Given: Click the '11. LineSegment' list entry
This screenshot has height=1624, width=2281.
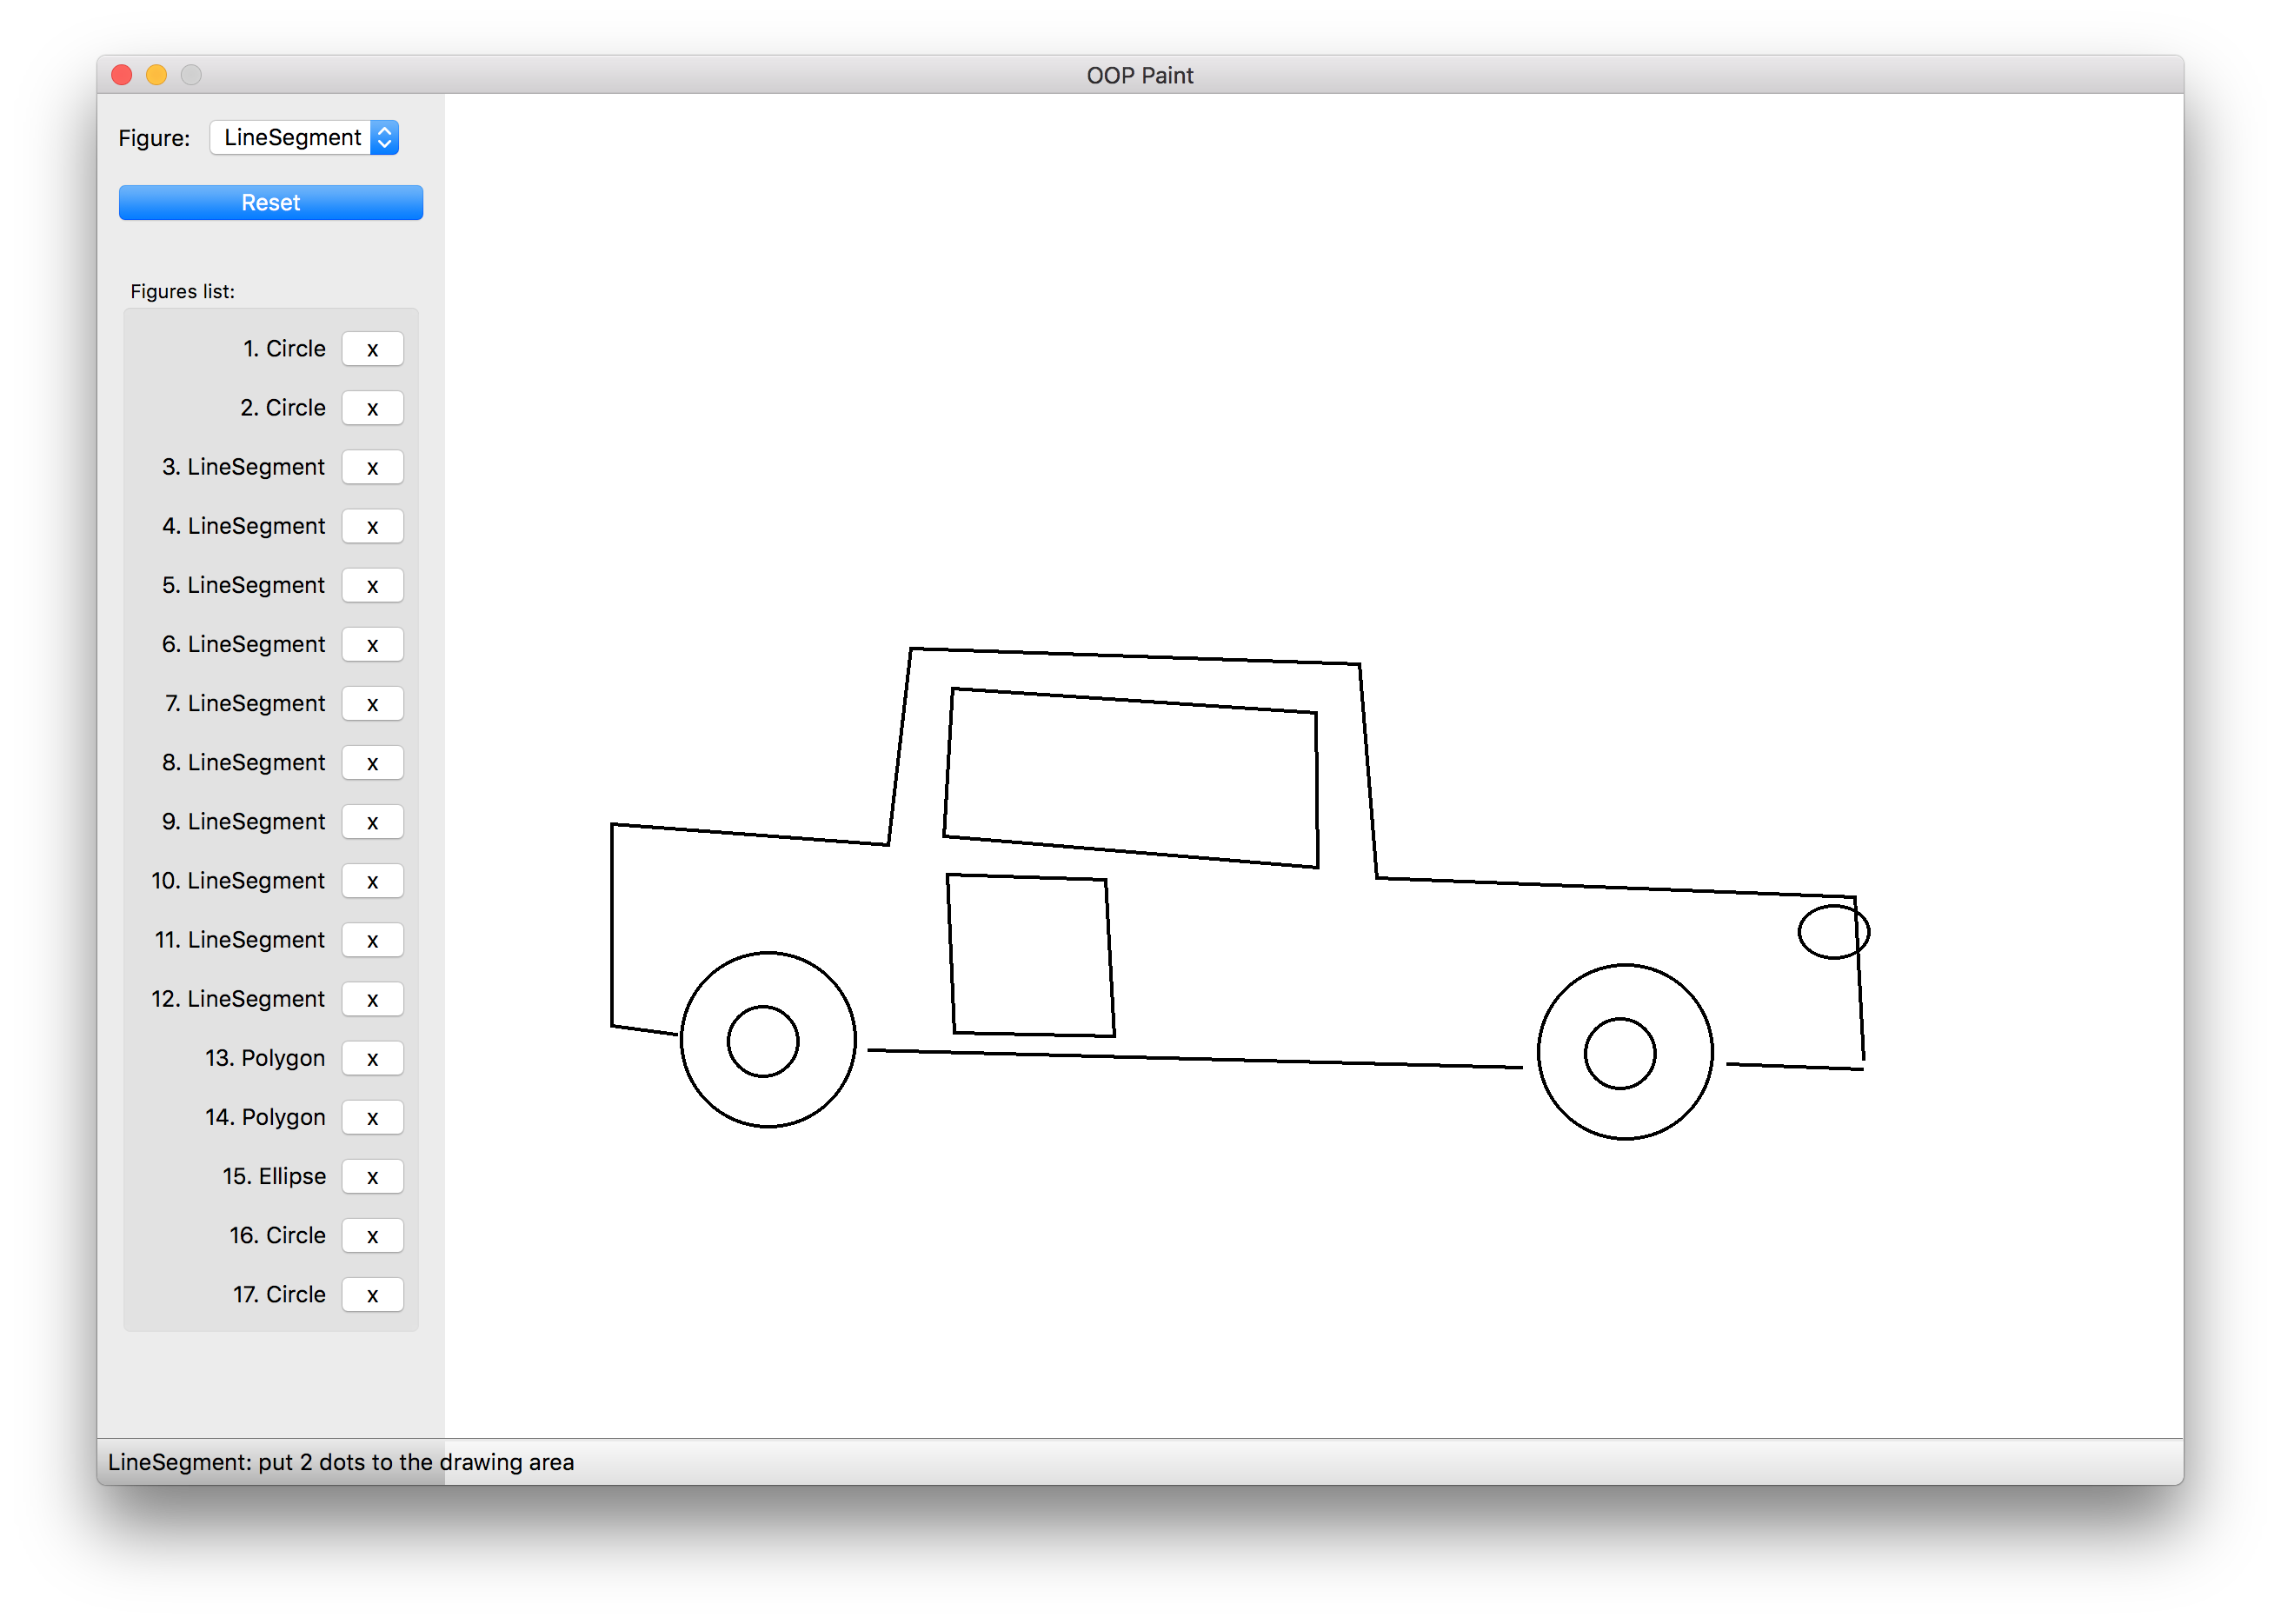Looking at the screenshot, I should tap(240, 939).
